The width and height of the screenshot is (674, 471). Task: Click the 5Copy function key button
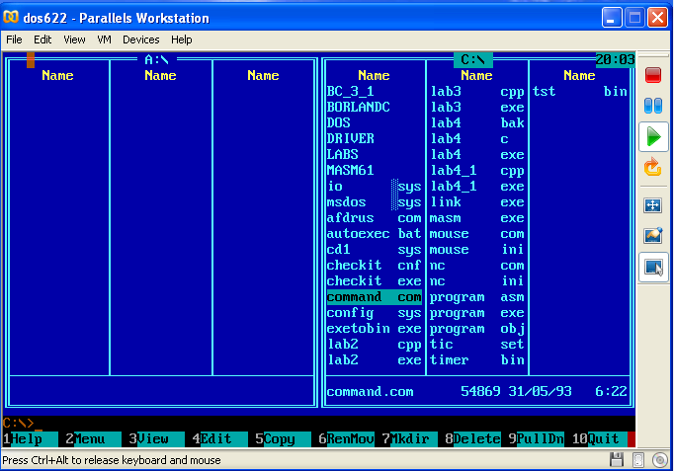tap(283, 438)
